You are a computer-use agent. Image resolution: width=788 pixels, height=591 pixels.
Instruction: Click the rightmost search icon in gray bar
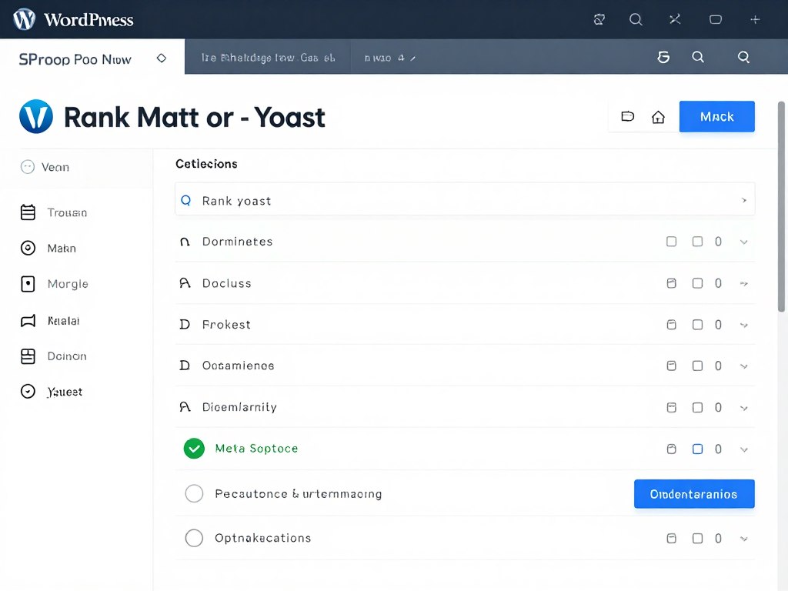click(x=744, y=57)
